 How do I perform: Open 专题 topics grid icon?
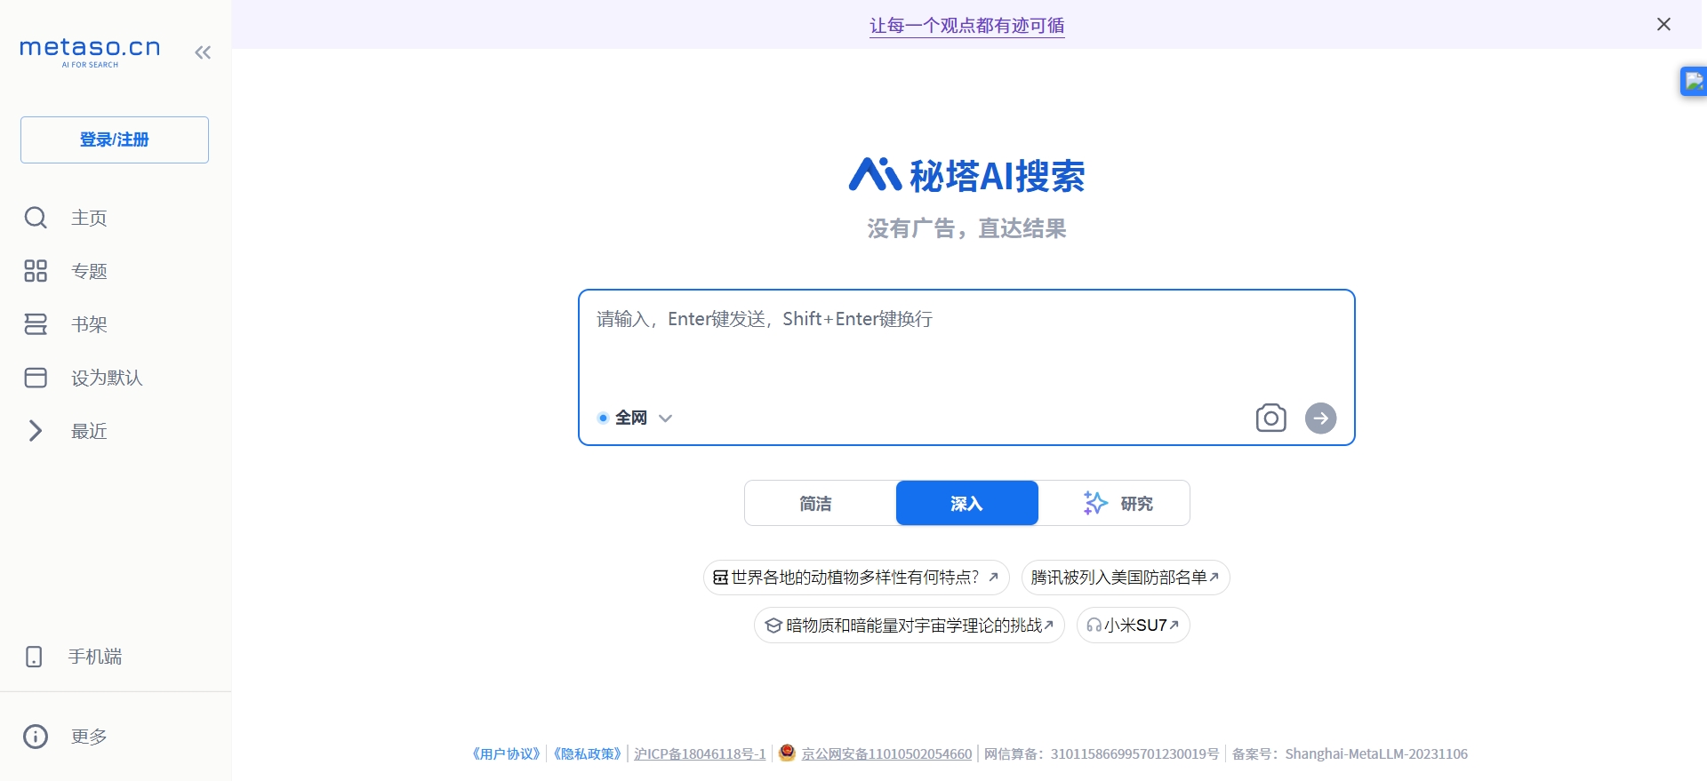36,271
